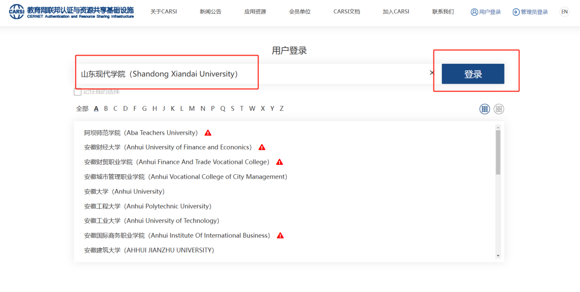Filter schools by letter H
Image resolution: width=580 pixels, height=292 pixels.
click(155, 108)
